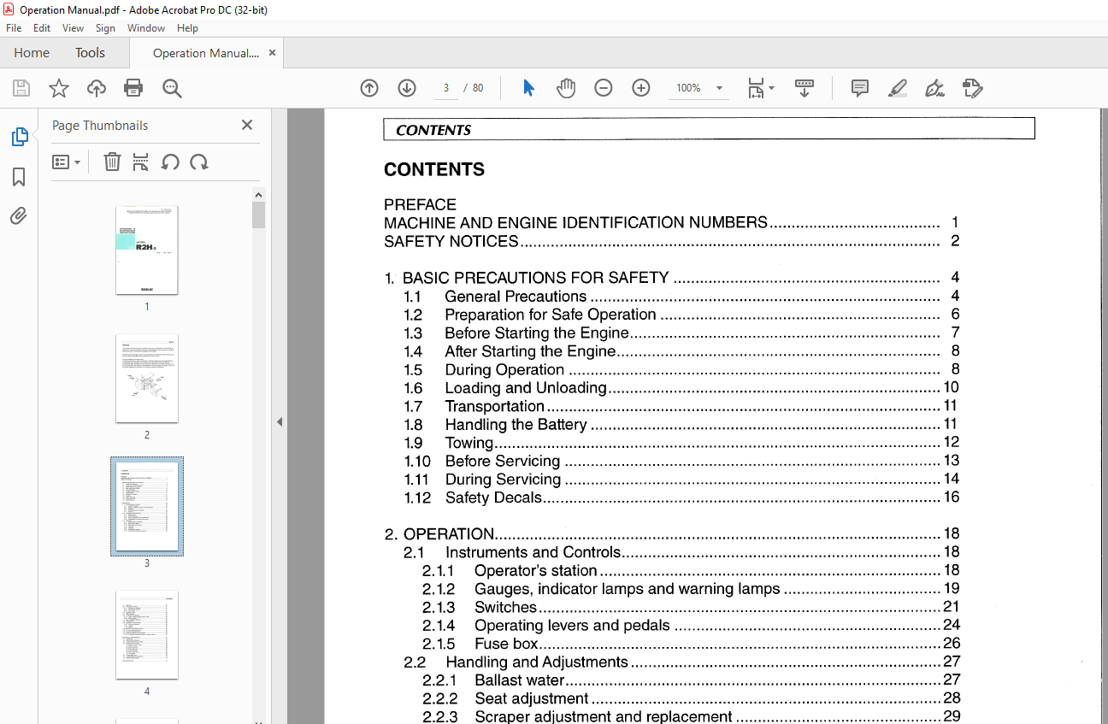The width and height of the screenshot is (1108, 724).
Task: Click the stamp/request signature icon
Action: coord(972,88)
